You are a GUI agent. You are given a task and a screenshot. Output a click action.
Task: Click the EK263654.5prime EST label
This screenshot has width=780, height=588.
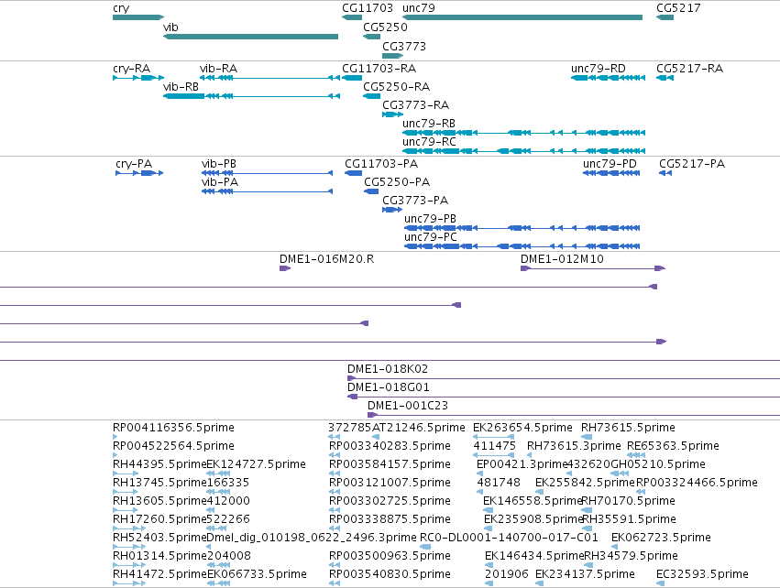coord(522,428)
